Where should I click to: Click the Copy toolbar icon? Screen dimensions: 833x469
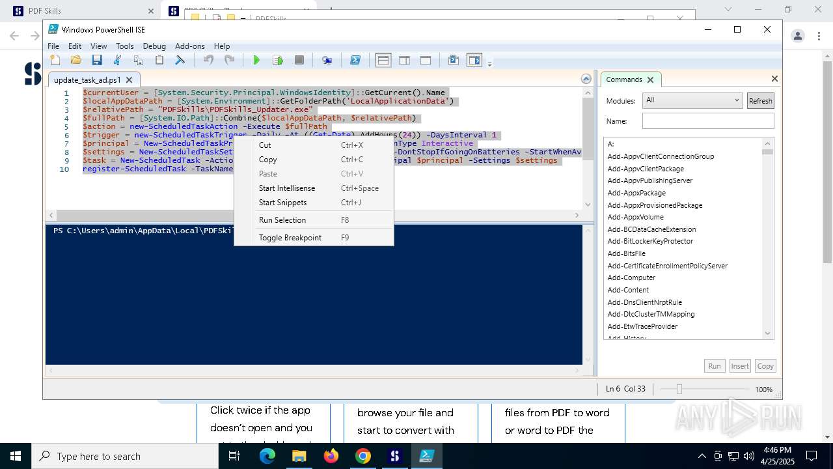pyautogui.click(x=138, y=60)
